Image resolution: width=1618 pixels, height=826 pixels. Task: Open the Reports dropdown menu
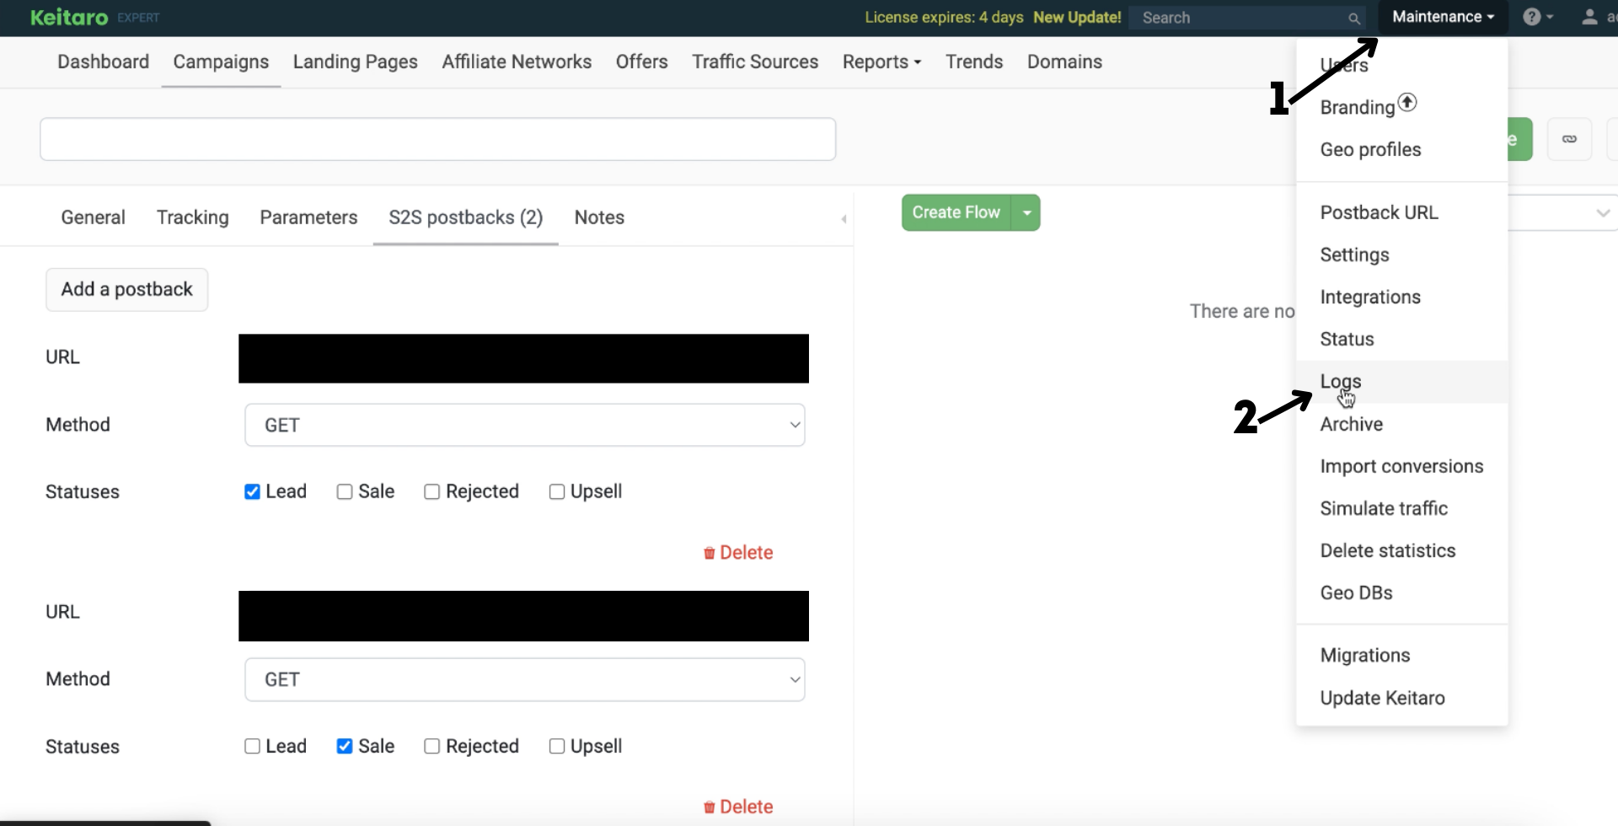[x=881, y=62]
